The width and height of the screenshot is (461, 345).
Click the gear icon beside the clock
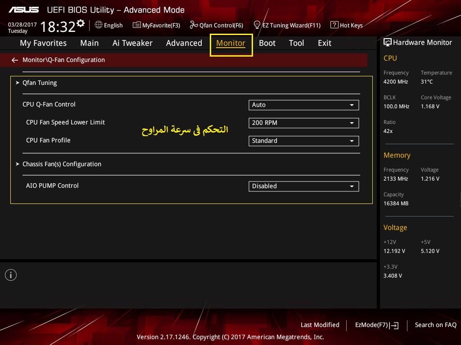pos(80,23)
